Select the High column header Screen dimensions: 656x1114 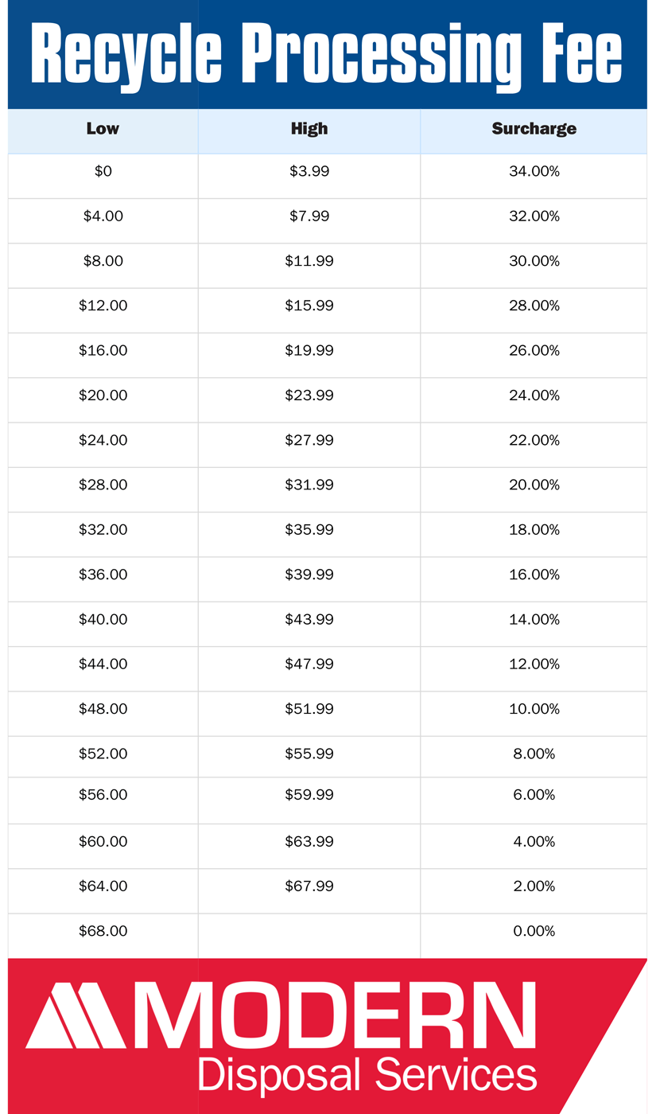(x=309, y=129)
